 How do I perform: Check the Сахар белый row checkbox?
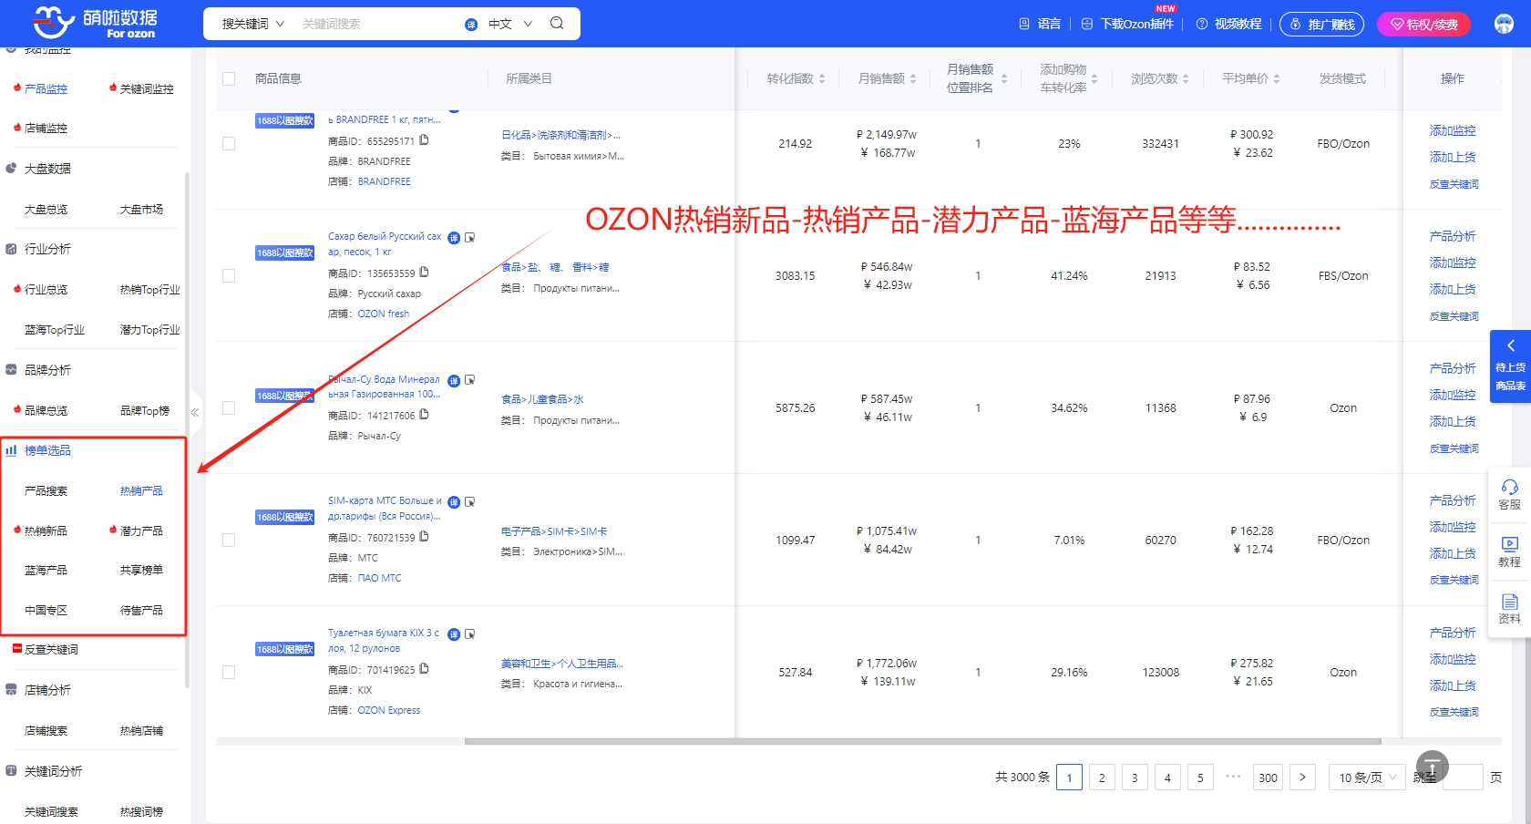(229, 276)
